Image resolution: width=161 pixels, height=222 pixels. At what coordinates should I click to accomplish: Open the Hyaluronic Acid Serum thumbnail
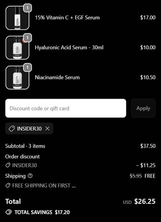17,48
